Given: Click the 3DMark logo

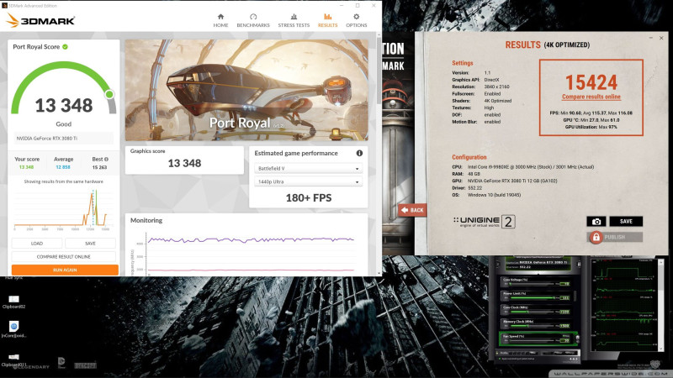Looking at the screenshot, I should (40, 20).
